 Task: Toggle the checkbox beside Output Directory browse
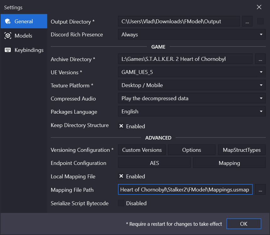point(260,22)
